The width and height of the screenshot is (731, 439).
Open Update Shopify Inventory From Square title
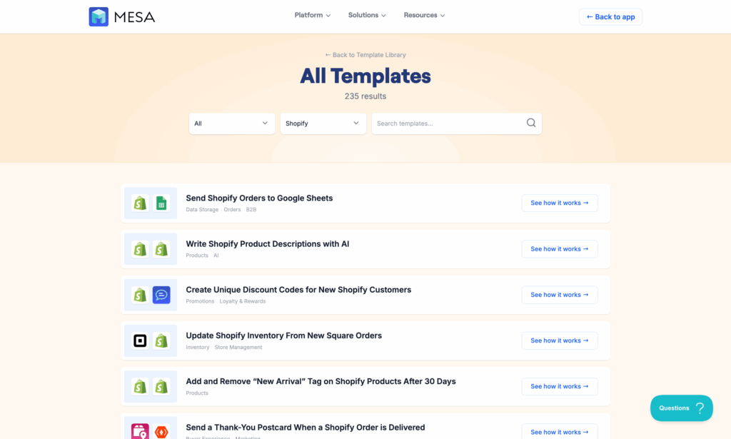coord(284,335)
